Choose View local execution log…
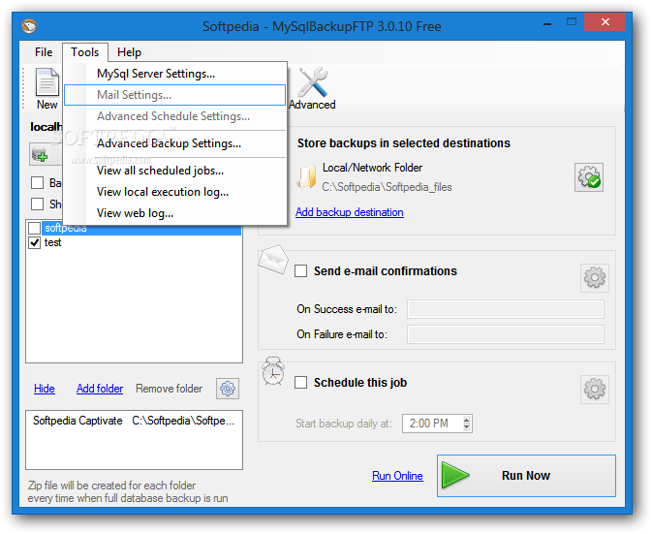This screenshot has height=534, width=652. click(x=174, y=192)
